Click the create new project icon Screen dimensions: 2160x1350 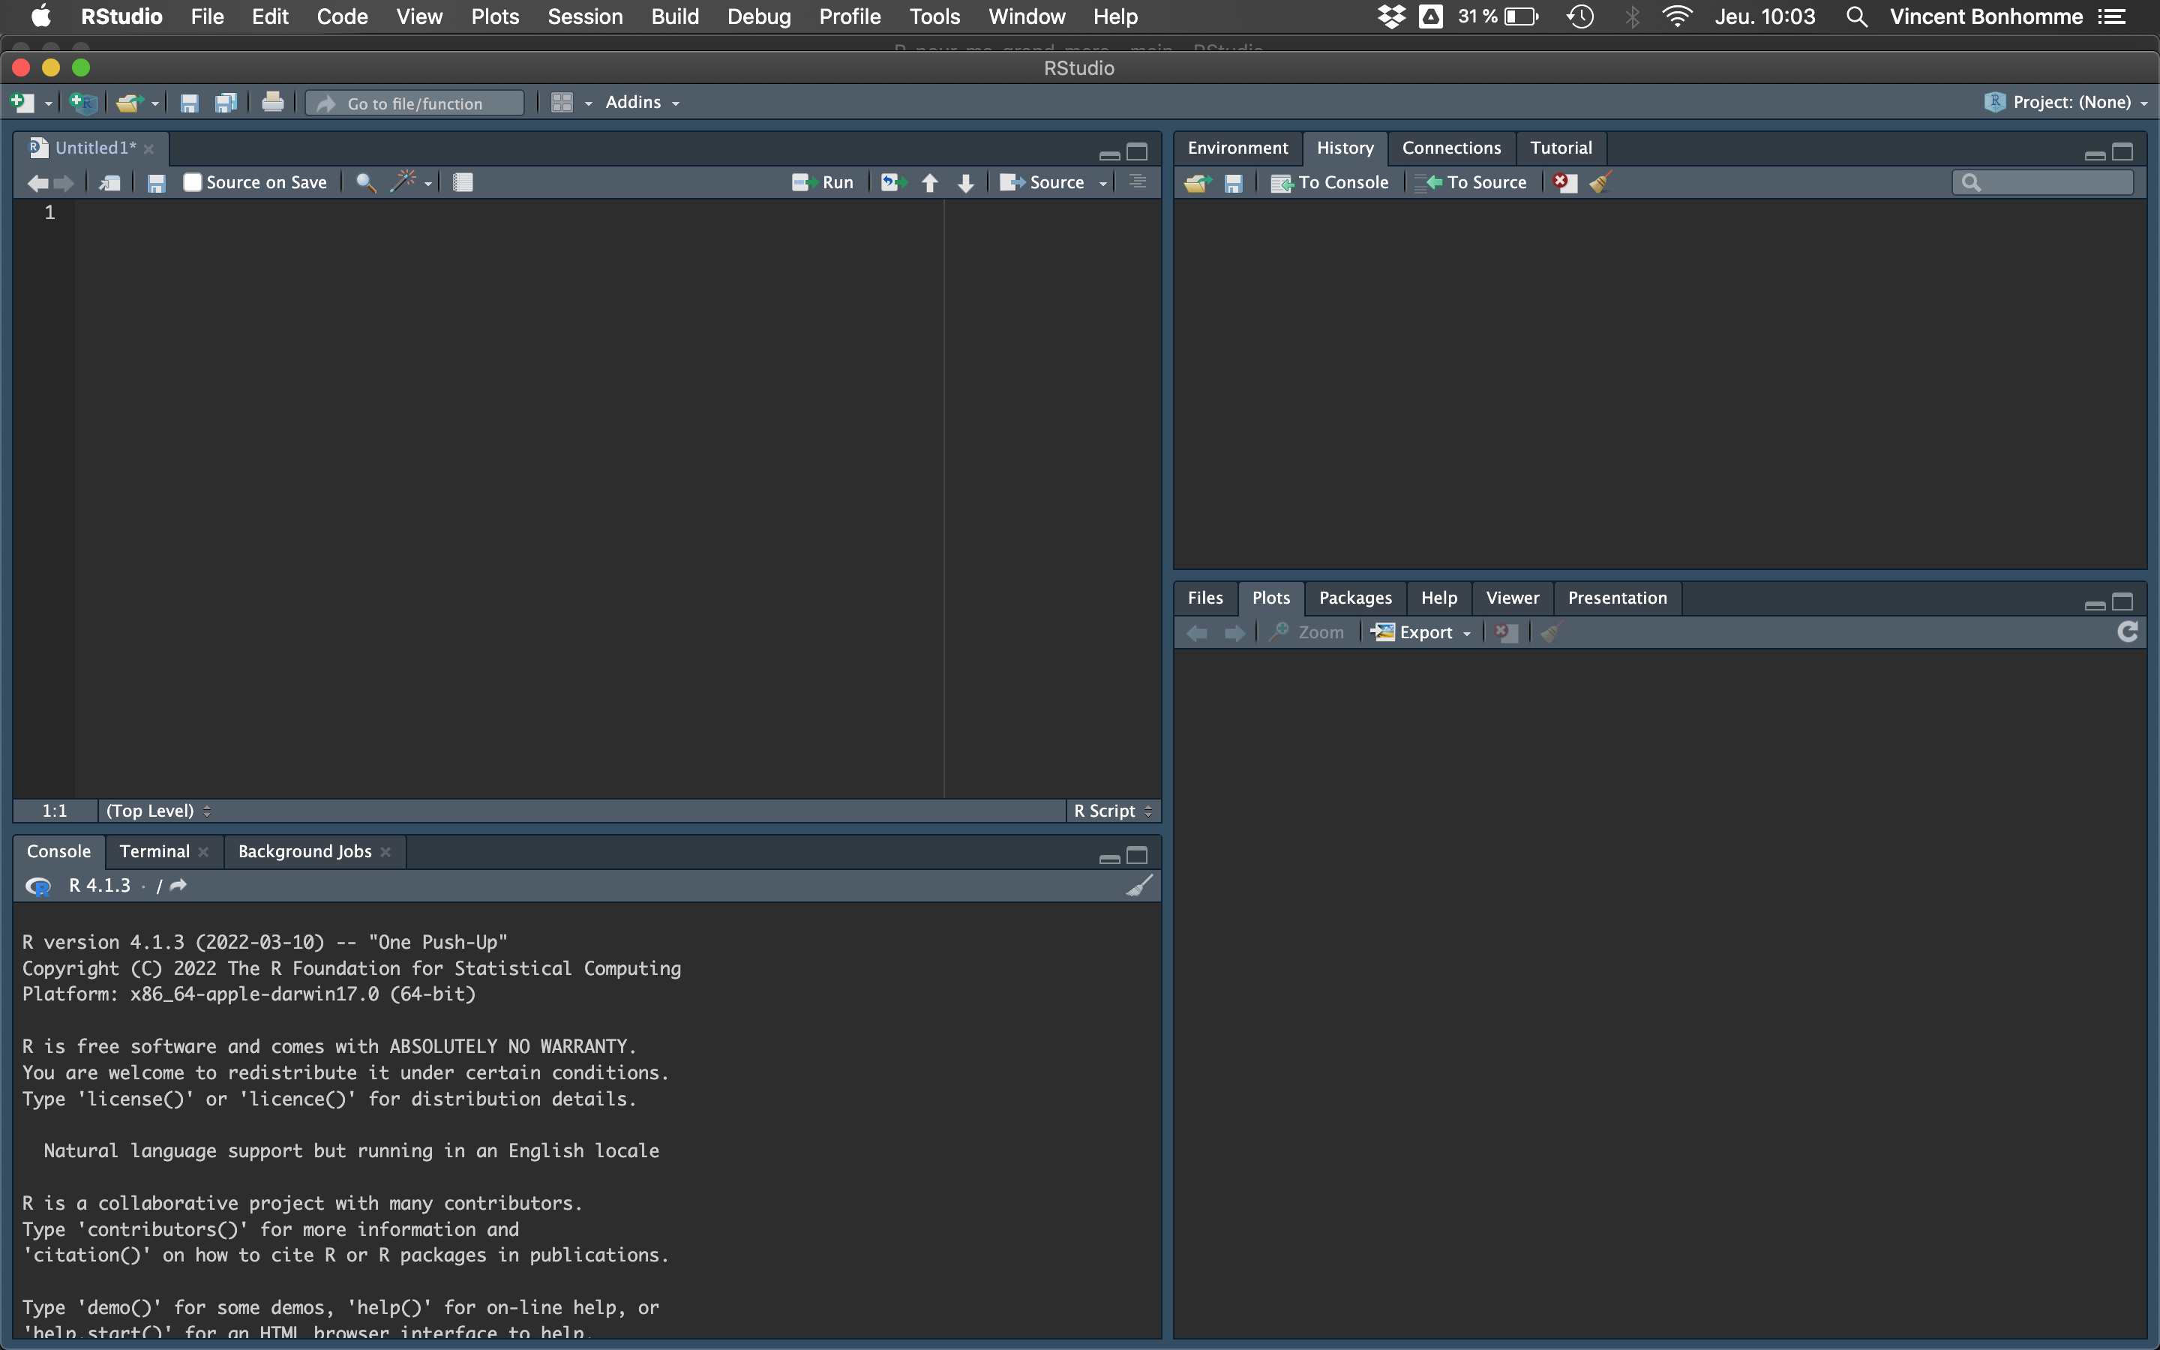pos(83,103)
